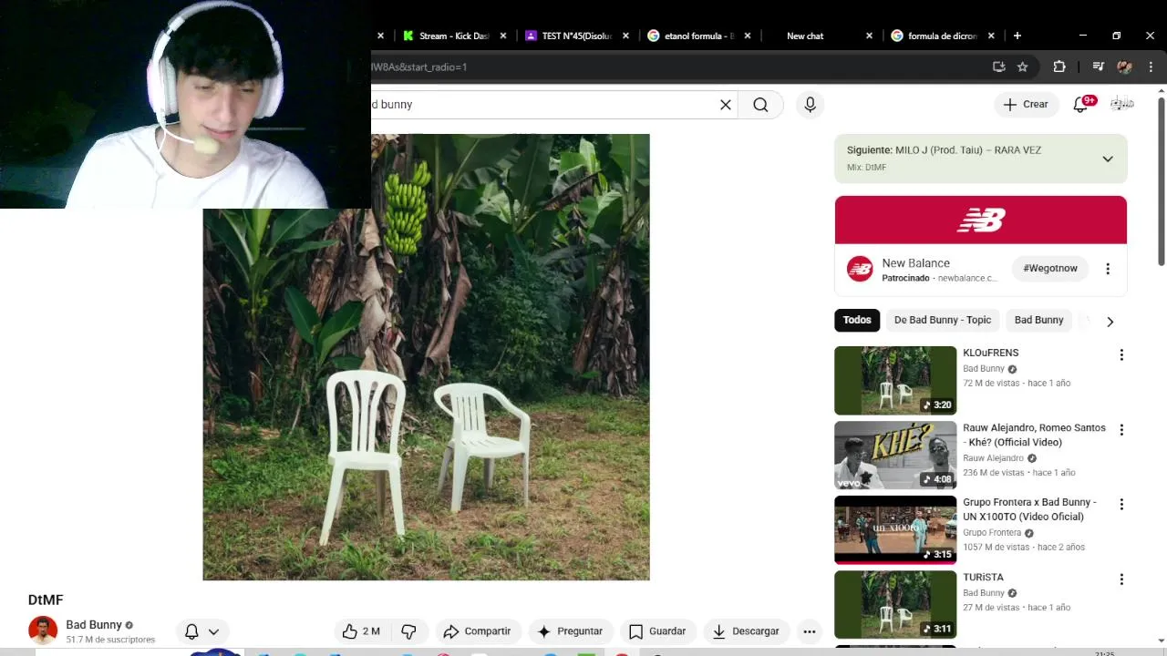This screenshot has width=1167, height=656.
Task: Click the Guardar button
Action: [x=657, y=631]
